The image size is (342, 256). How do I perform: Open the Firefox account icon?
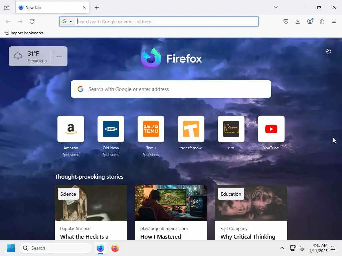click(310, 21)
